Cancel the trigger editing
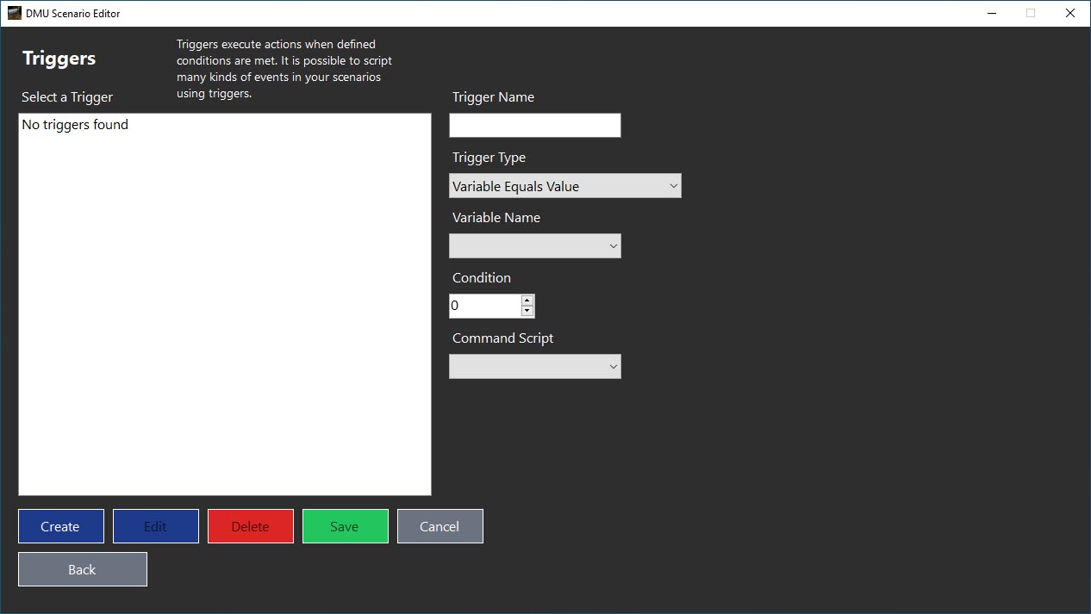Screen dimensions: 1091x614 coord(440,526)
